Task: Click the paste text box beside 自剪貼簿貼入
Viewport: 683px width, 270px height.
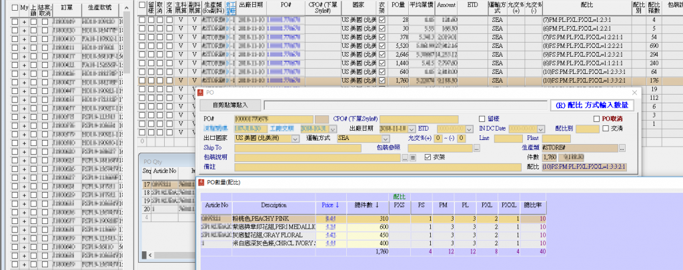Action: pos(405,105)
